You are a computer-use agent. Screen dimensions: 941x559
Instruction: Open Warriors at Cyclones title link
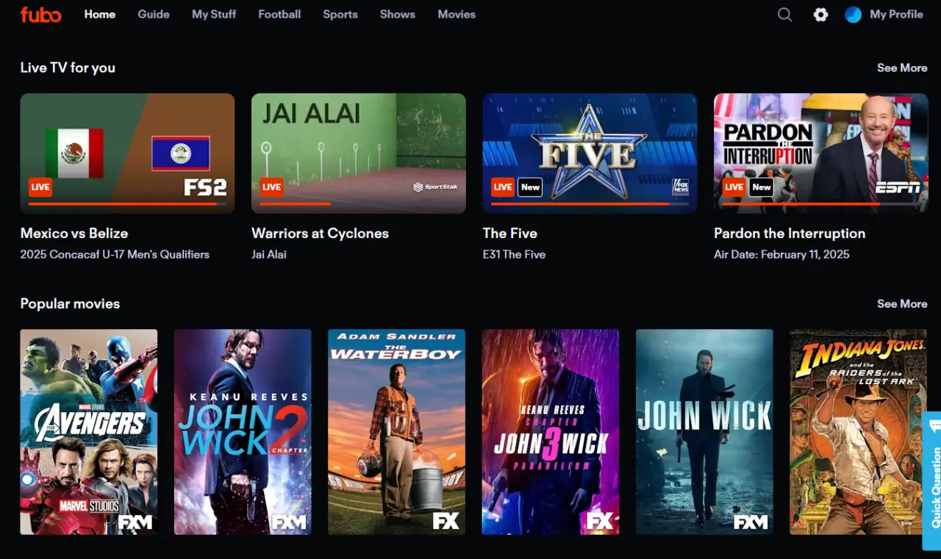coord(320,233)
